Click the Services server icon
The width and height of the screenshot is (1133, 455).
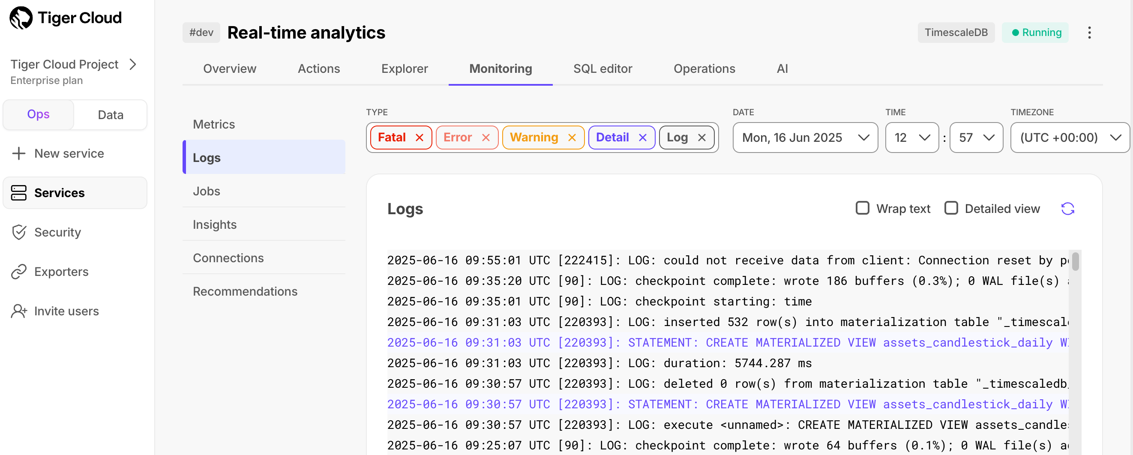tap(19, 192)
